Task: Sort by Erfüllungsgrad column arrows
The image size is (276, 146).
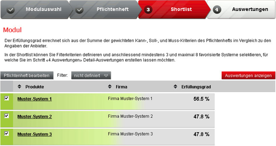Action: [x=175, y=86]
